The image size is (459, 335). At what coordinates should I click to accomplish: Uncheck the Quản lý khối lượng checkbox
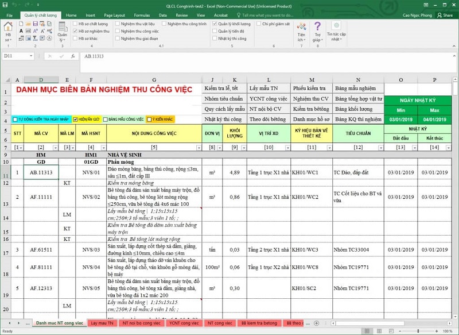214,24
